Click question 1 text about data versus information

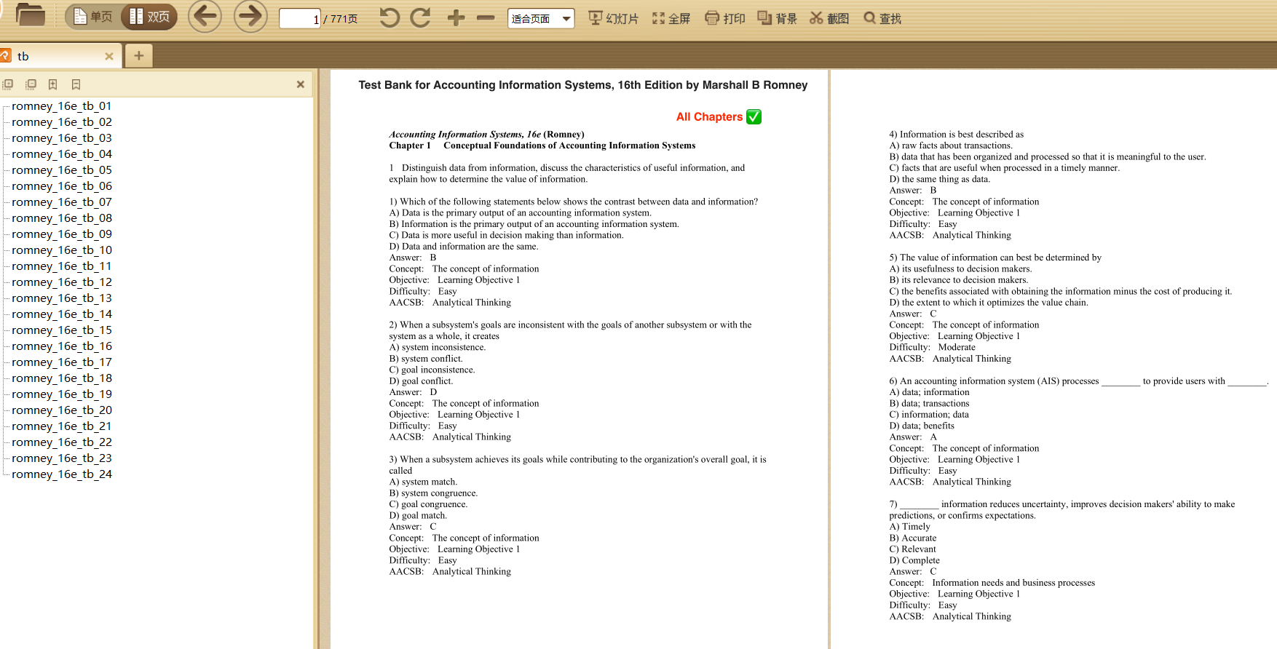(574, 202)
